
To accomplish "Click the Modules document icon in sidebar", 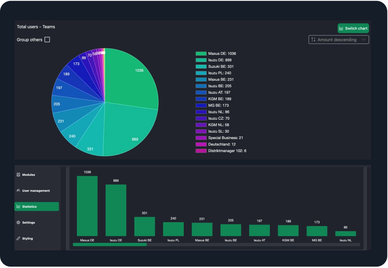I will 18,175.
